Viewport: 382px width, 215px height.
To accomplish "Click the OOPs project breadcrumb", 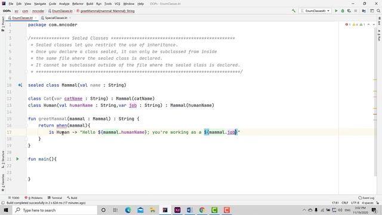I will [7, 11].
